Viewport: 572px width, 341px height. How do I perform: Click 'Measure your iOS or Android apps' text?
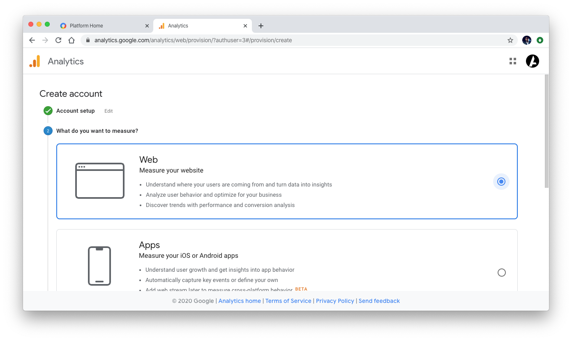[x=189, y=255]
